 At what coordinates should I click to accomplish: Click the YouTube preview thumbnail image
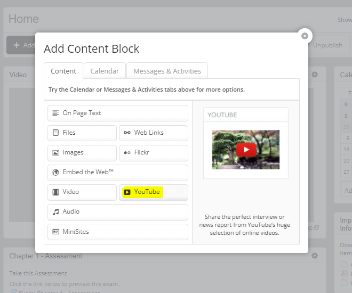pos(246,150)
